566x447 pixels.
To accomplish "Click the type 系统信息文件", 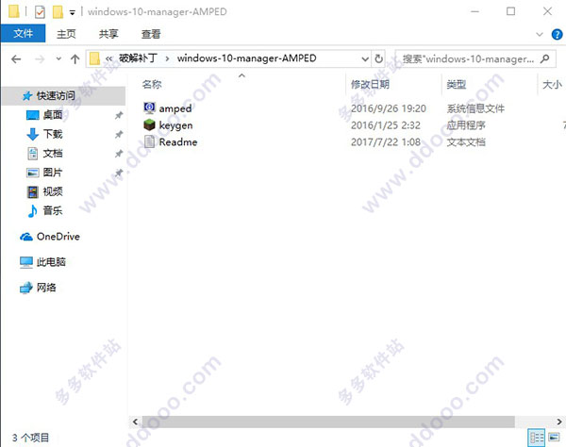I will pyautogui.click(x=475, y=108).
